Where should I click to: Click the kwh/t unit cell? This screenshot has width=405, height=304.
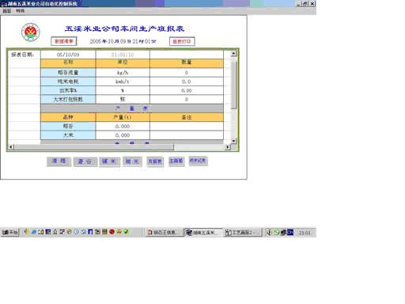[123, 82]
